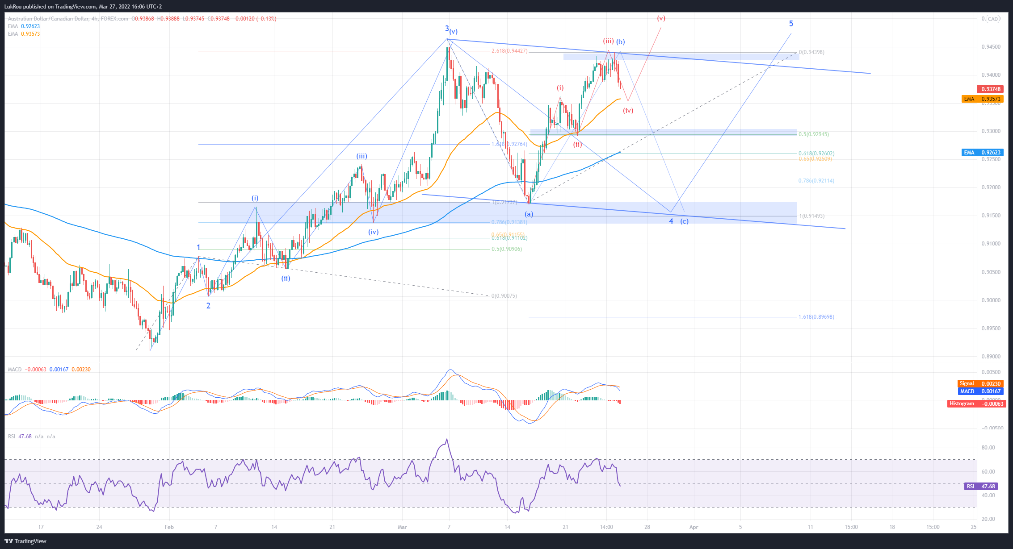
Task: Select Fibonacci label 0(0.94398)
Action: pos(811,52)
